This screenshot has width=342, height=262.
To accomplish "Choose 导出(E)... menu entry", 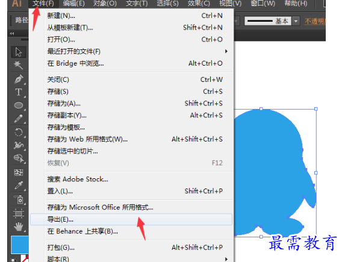I will tap(131, 219).
